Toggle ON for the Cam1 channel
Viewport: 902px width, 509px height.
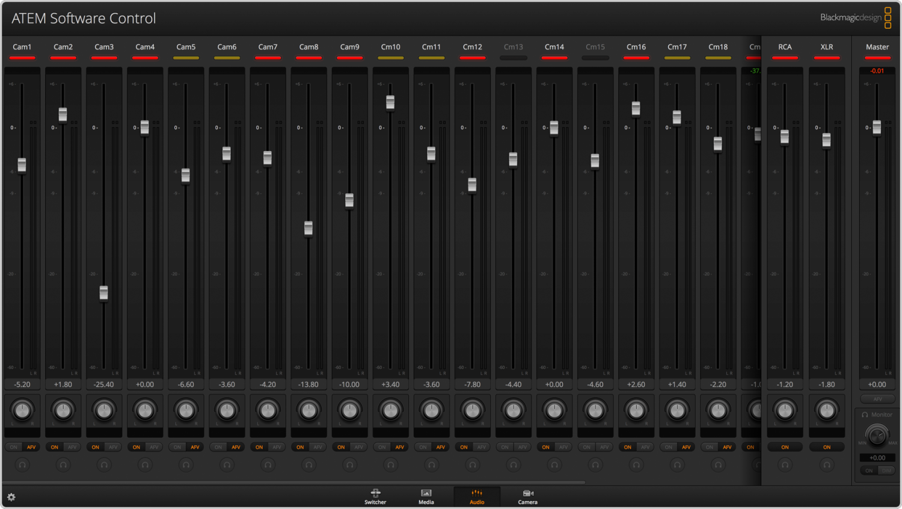(x=13, y=446)
